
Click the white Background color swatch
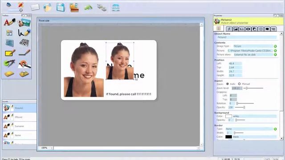(228, 116)
